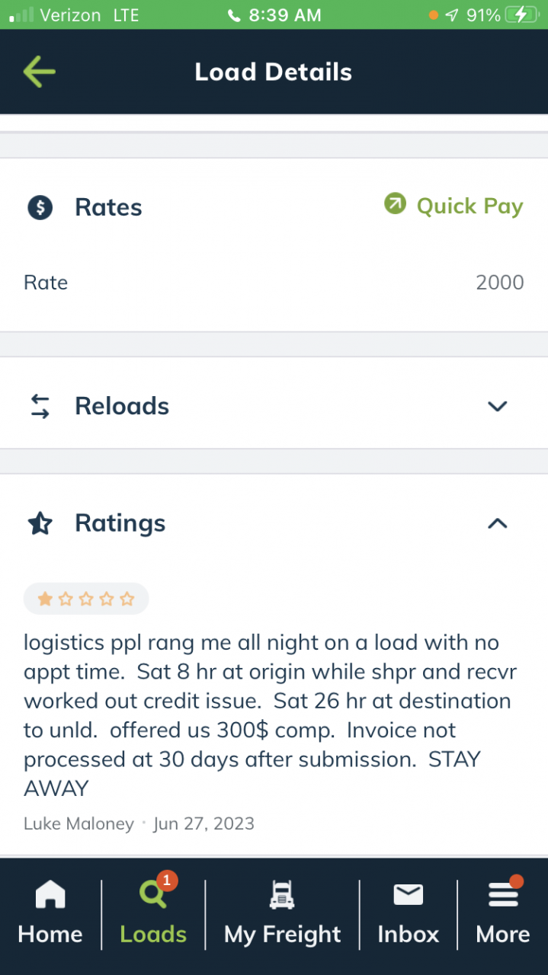Select the My Freight tab label
Viewport: 548px width, 975px height.
[282, 935]
